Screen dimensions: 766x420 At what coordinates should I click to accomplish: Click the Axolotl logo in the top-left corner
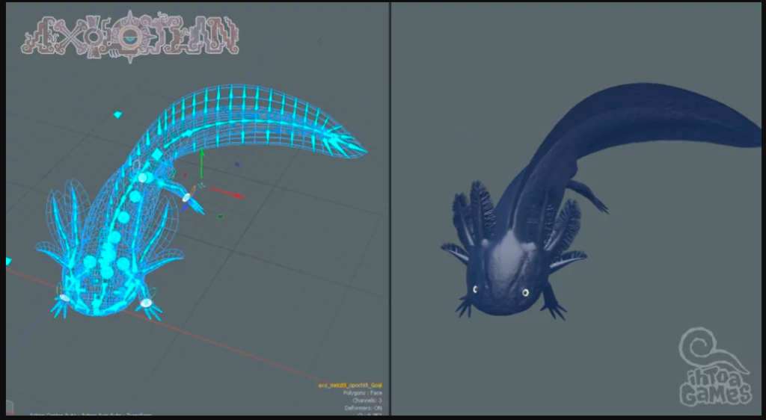tap(129, 35)
